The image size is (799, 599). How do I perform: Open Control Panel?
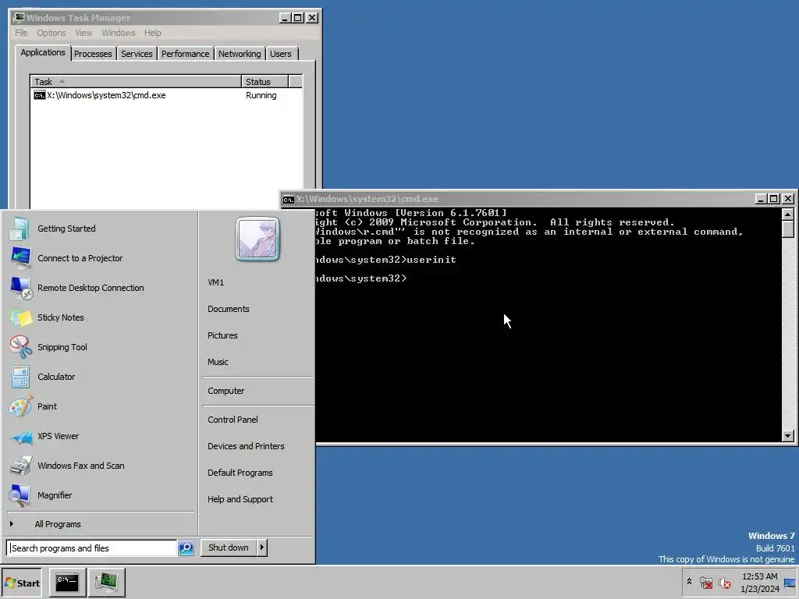click(x=233, y=419)
